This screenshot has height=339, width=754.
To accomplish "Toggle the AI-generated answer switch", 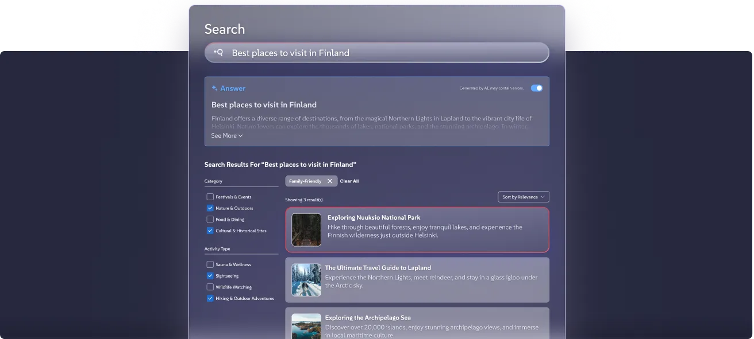I will point(536,88).
